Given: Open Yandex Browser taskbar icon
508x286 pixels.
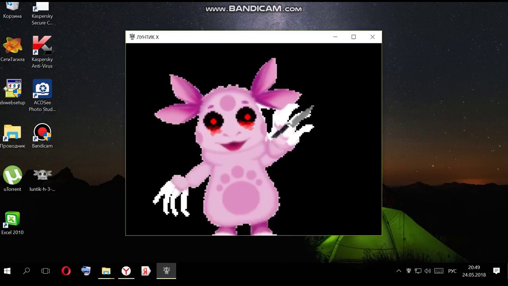Looking at the screenshot, I should point(126,271).
